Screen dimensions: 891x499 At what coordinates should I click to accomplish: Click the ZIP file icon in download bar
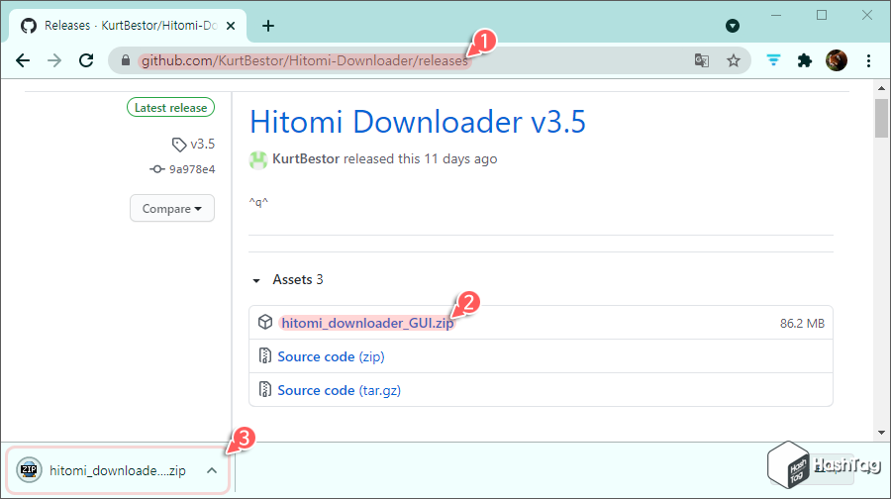coord(29,470)
